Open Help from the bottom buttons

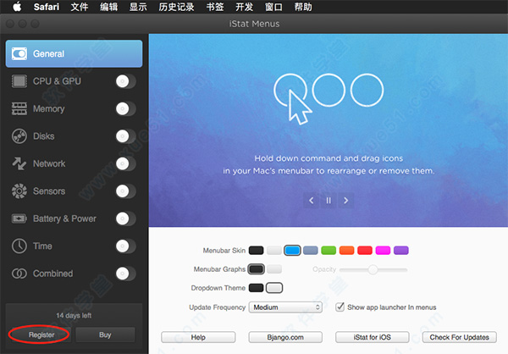pos(198,337)
